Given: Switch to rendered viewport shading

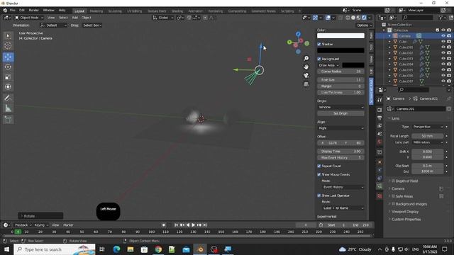Looking at the screenshot, I should click(x=364, y=18).
